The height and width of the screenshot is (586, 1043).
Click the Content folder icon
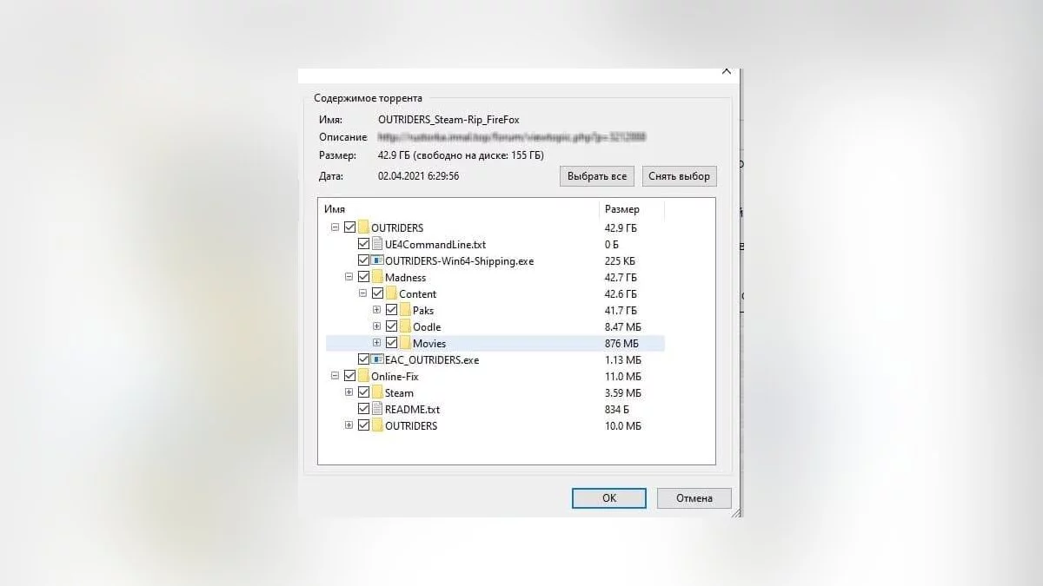click(x=391, y=293)
